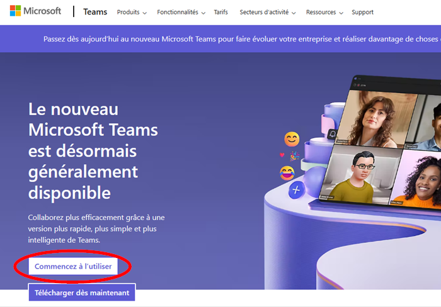Click the party popper emoji
Image resolution: width=441 pixels, height=307 pixels.
pyautogui.click(x=294, y=156)
